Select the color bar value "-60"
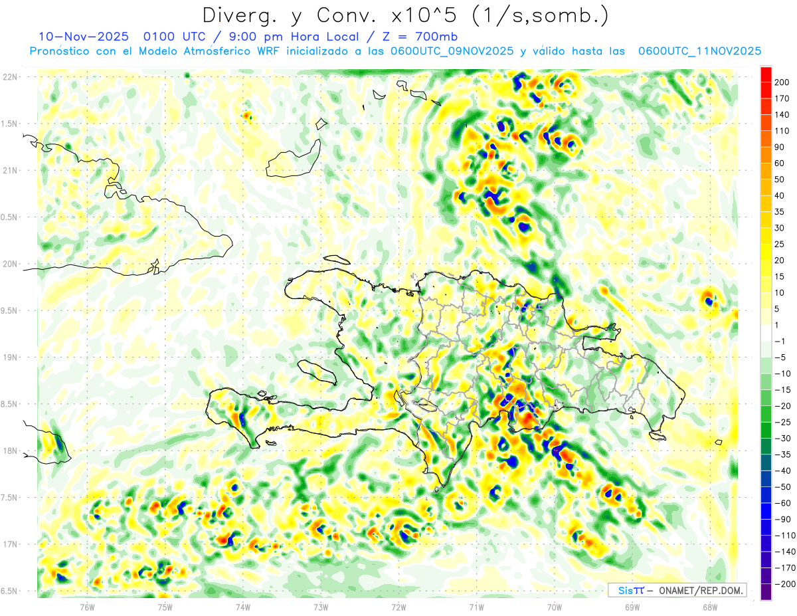Image resolution: width=797 pixels, height=616 pixels. tap(783, 503)
